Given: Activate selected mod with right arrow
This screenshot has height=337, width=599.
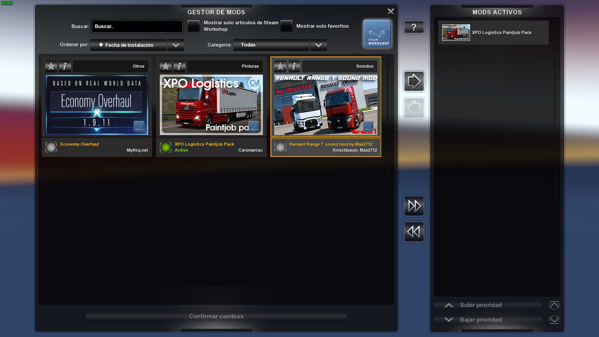Looking at the screenshot, I should point(414,81).
